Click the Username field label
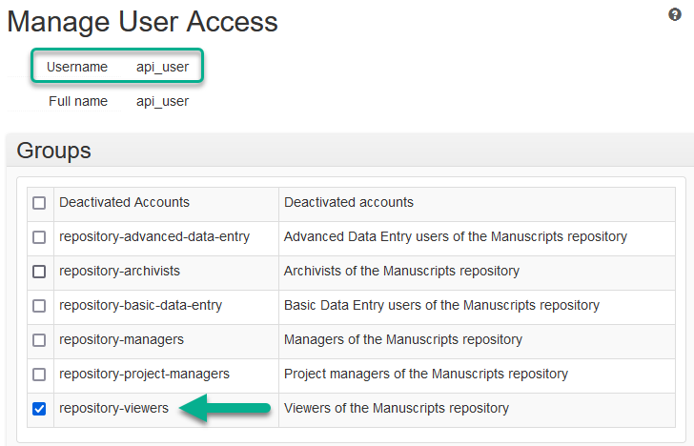Image resolution: width=694 pixels, height=446 pixels. coord(77,67)
